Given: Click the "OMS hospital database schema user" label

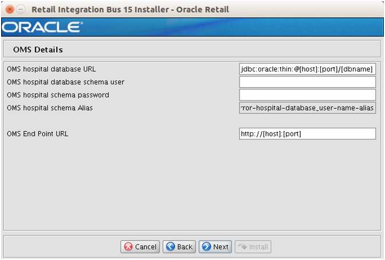Looking at the screenshot, I should (x=65, y=82).
